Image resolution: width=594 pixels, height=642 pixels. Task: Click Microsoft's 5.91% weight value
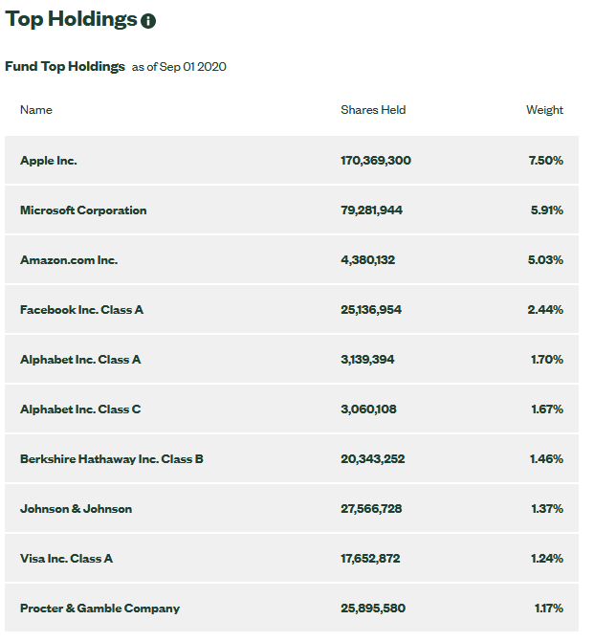[547, 210]
